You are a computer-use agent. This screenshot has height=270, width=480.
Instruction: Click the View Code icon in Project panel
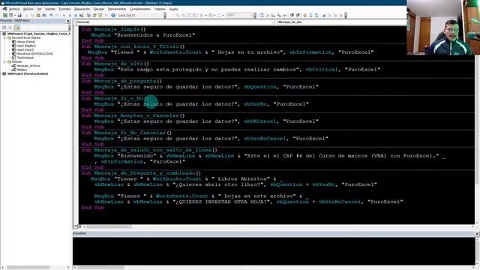click(4, 28)
